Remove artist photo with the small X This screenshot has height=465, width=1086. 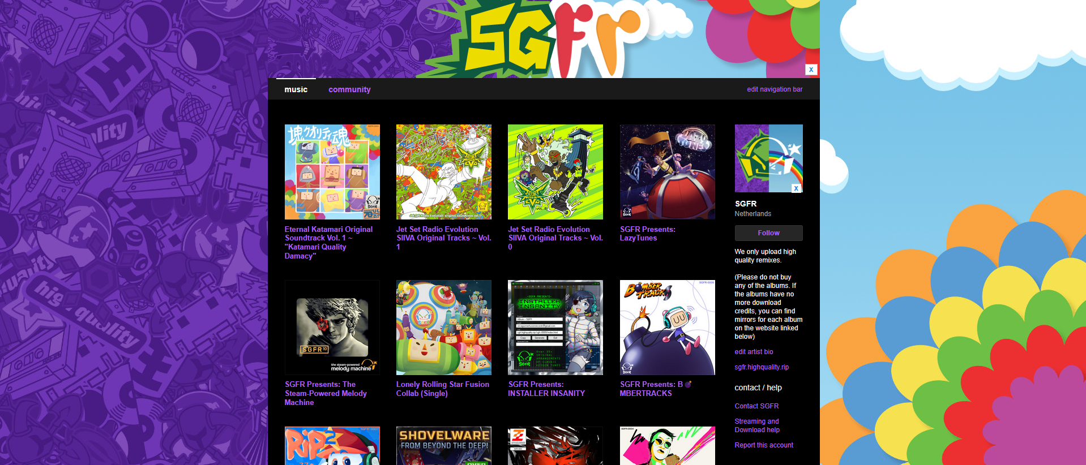[x=796, y=188]
